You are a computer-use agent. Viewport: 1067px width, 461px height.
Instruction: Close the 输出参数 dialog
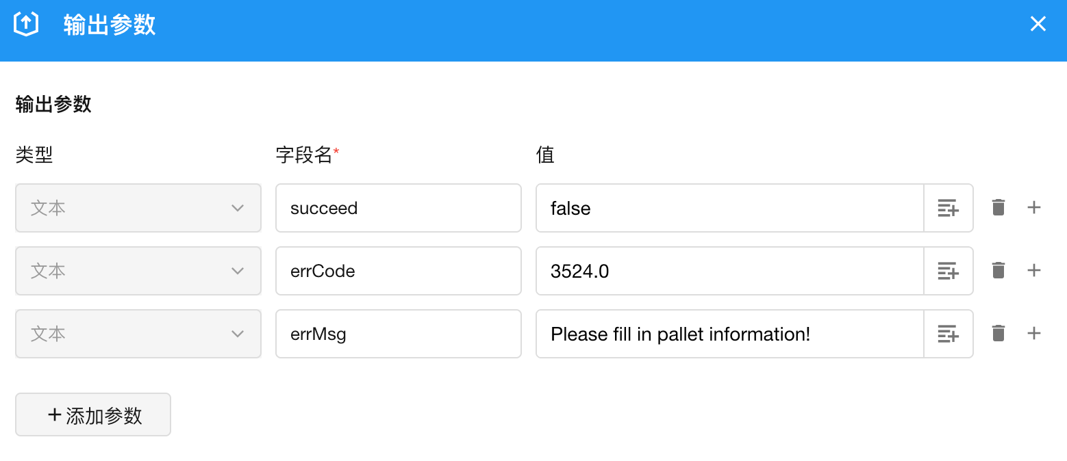pos(1038,25)
